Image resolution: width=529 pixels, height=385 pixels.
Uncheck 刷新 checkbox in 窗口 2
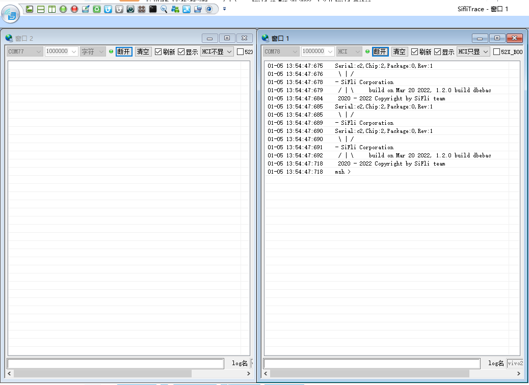158,51
